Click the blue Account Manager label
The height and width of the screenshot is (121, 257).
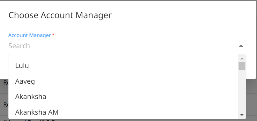[30, 35]
